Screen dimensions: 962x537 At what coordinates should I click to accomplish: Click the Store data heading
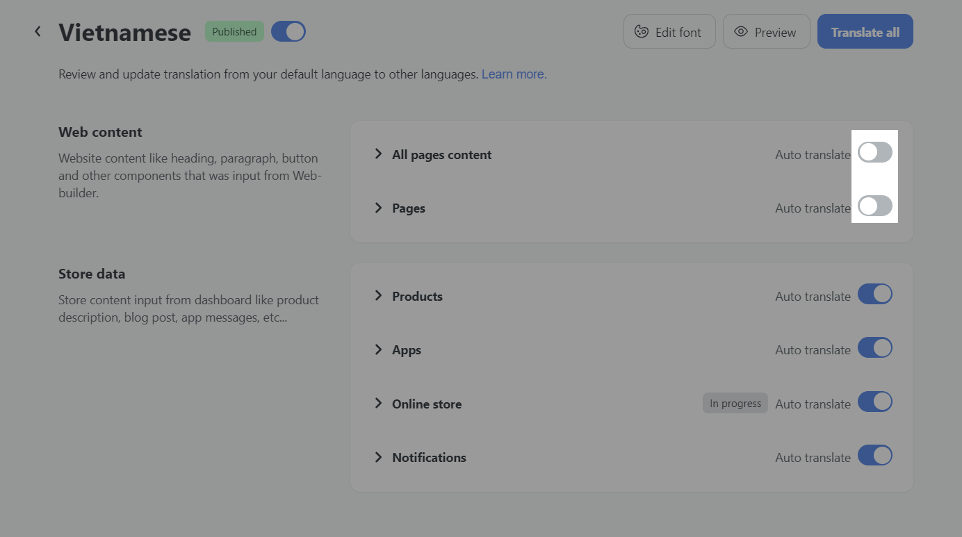click(92, 274)
